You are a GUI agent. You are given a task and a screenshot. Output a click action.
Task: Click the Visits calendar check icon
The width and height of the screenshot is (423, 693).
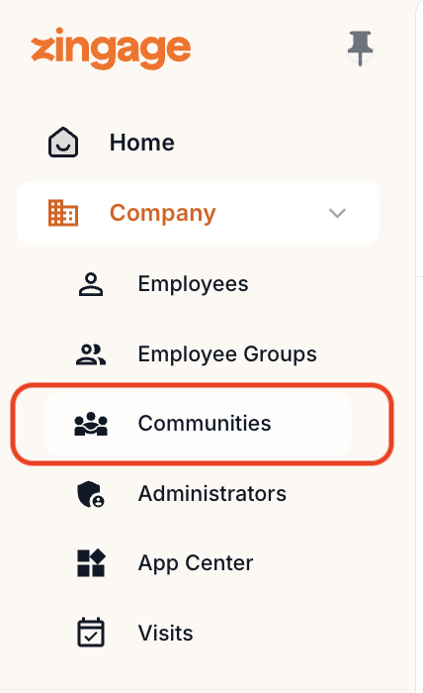(x=91, y=633)
